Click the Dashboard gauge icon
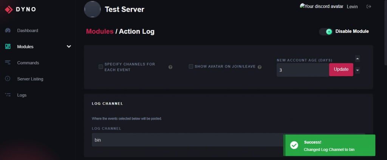The image size is (387, 160). tap(8, 30)
